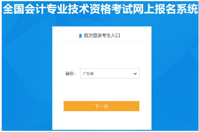Click the 专业技术资格考试 words in the title banner
Screen dimensions: 199x132
pyautogui.click(x=89, y=9)
